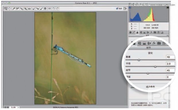Viewport: 178px width, 110px height.
Task: Click the zoom in button at bottom left
Action: [8, 107]
